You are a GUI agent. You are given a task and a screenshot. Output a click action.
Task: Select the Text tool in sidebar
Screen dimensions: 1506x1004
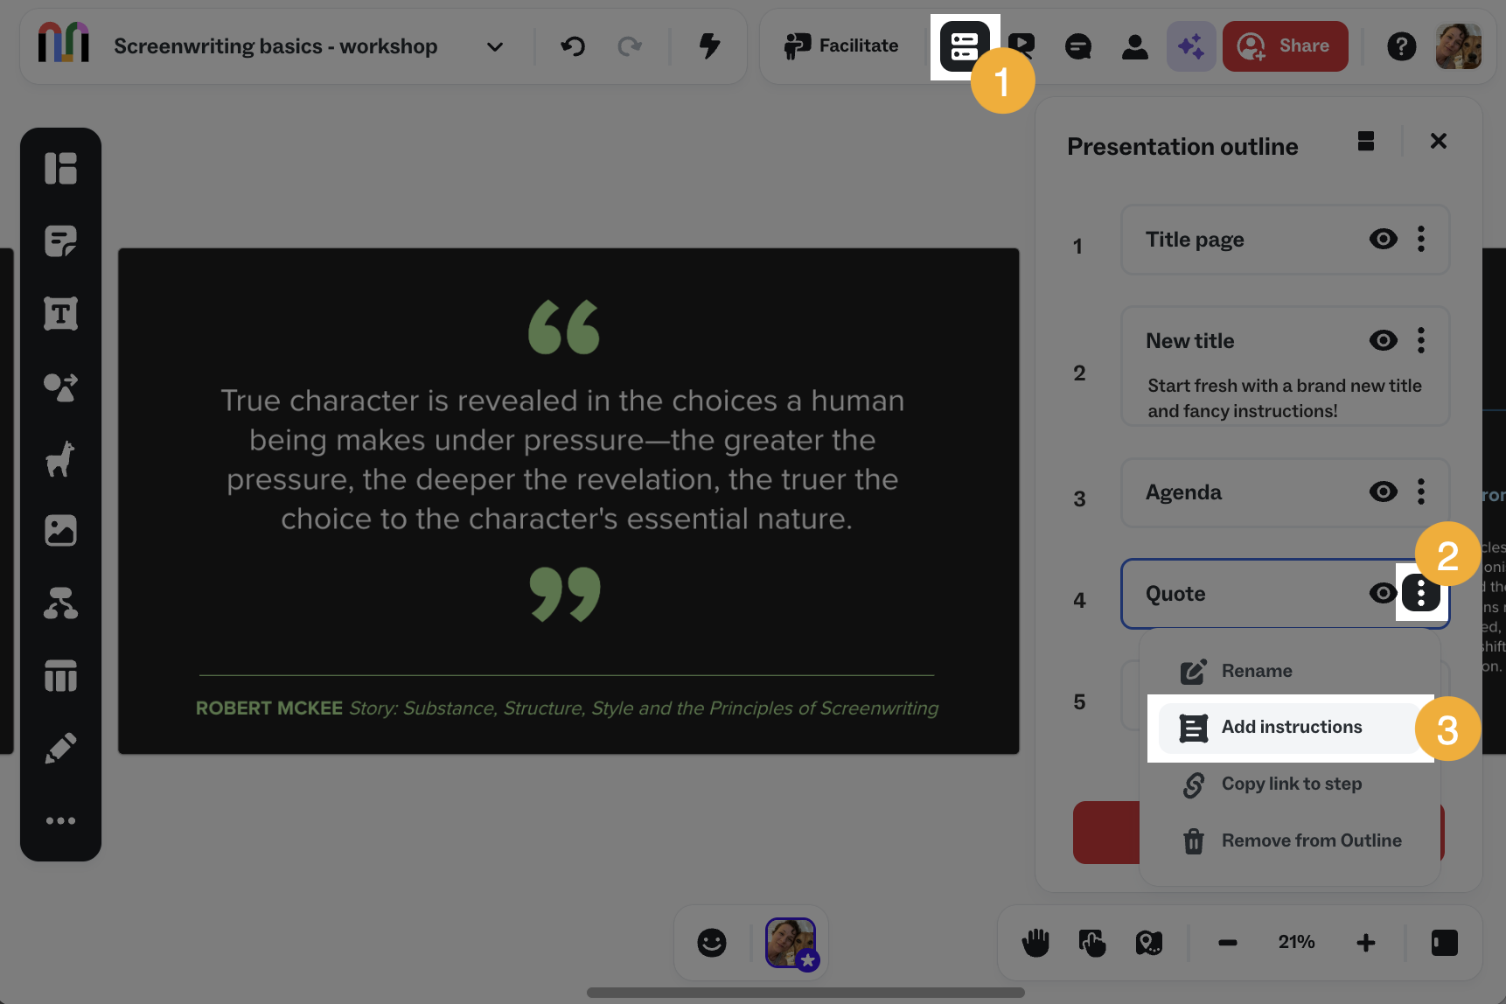tap(60, 313)
